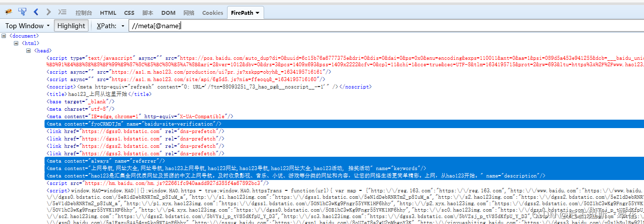Open the Top Window dropdown
Screen dimensions: 644x224
(28, 26)
